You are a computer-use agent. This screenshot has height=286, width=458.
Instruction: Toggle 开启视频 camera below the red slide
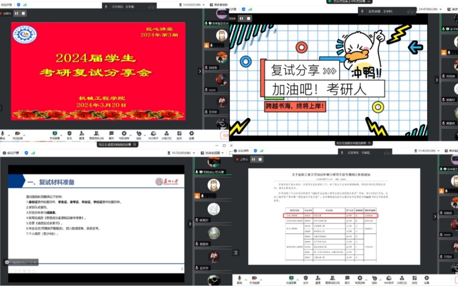pyautogui.click(x=17, y=135)
